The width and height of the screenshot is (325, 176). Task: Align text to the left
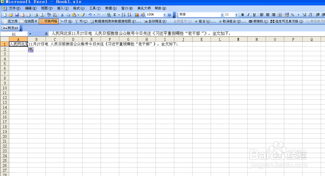click(262, 15)
